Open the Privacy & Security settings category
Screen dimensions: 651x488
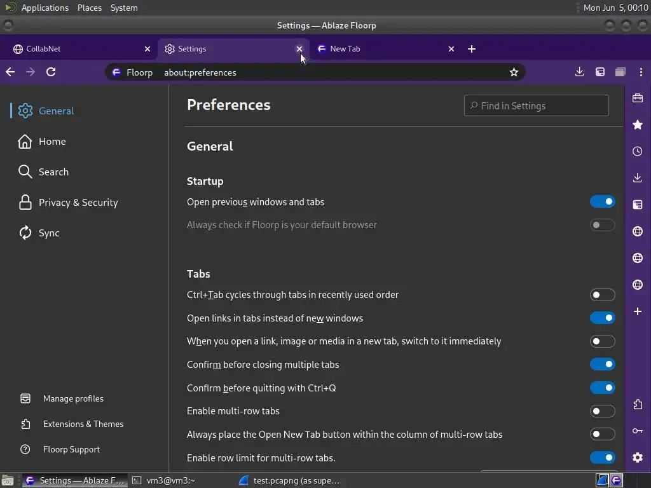point(78,203)
